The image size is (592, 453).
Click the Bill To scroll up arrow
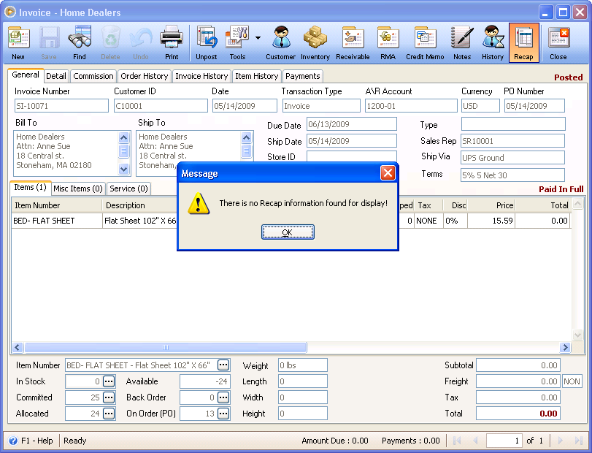coord(123,137)
